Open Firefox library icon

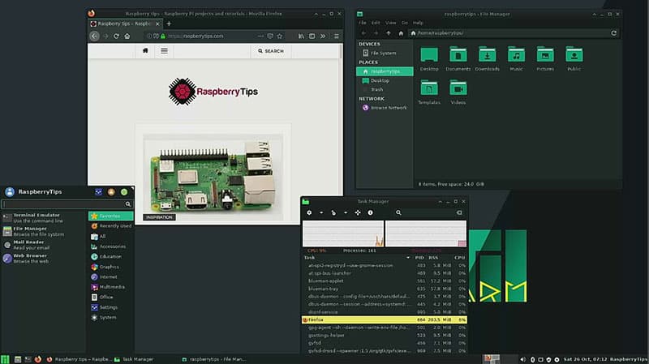(x=301, y=36)
